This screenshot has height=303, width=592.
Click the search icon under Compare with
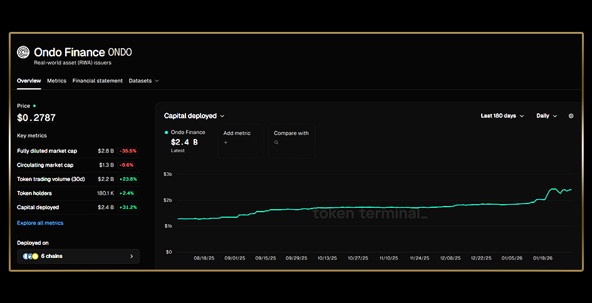click(x=276, y=143)
